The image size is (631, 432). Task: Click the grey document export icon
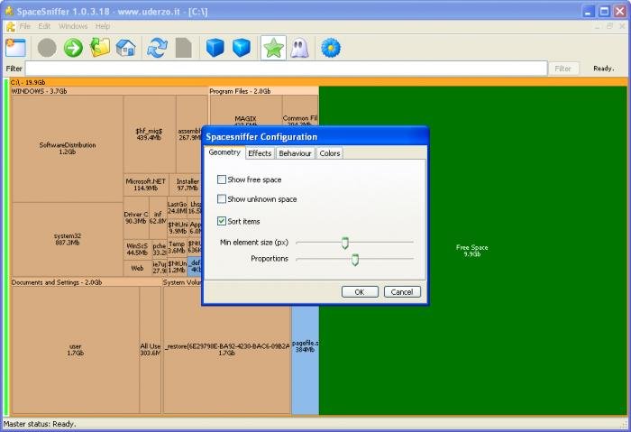pyautogui.click(x=184, y=48)
